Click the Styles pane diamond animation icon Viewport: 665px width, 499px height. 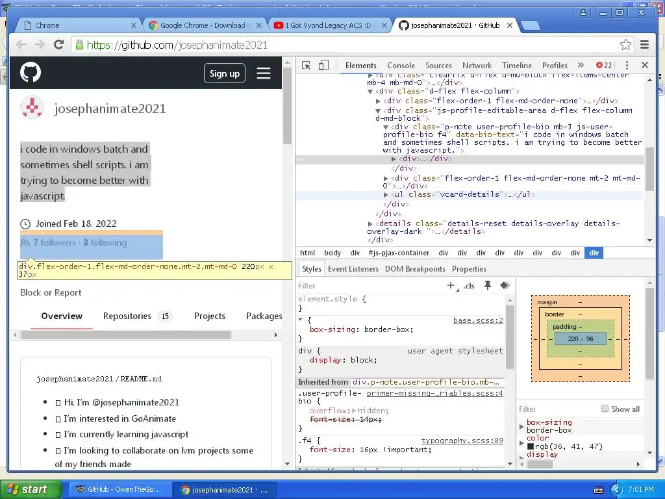click(x=505, y=285)
